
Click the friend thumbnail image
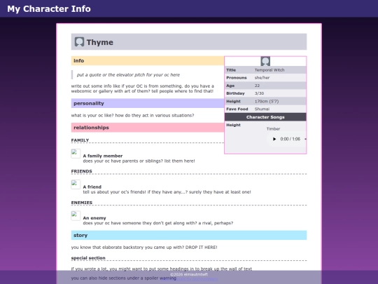pyautogui.click(x=76, y=184)
